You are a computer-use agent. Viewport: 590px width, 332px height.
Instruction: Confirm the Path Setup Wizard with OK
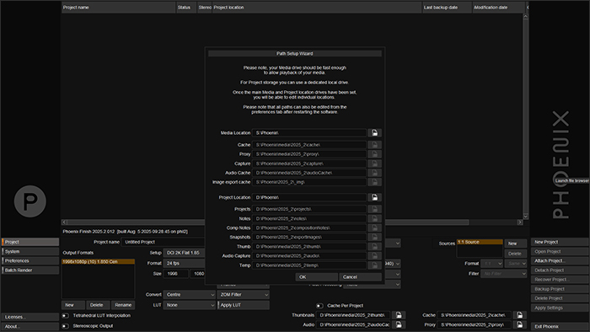tap(316, 276)
